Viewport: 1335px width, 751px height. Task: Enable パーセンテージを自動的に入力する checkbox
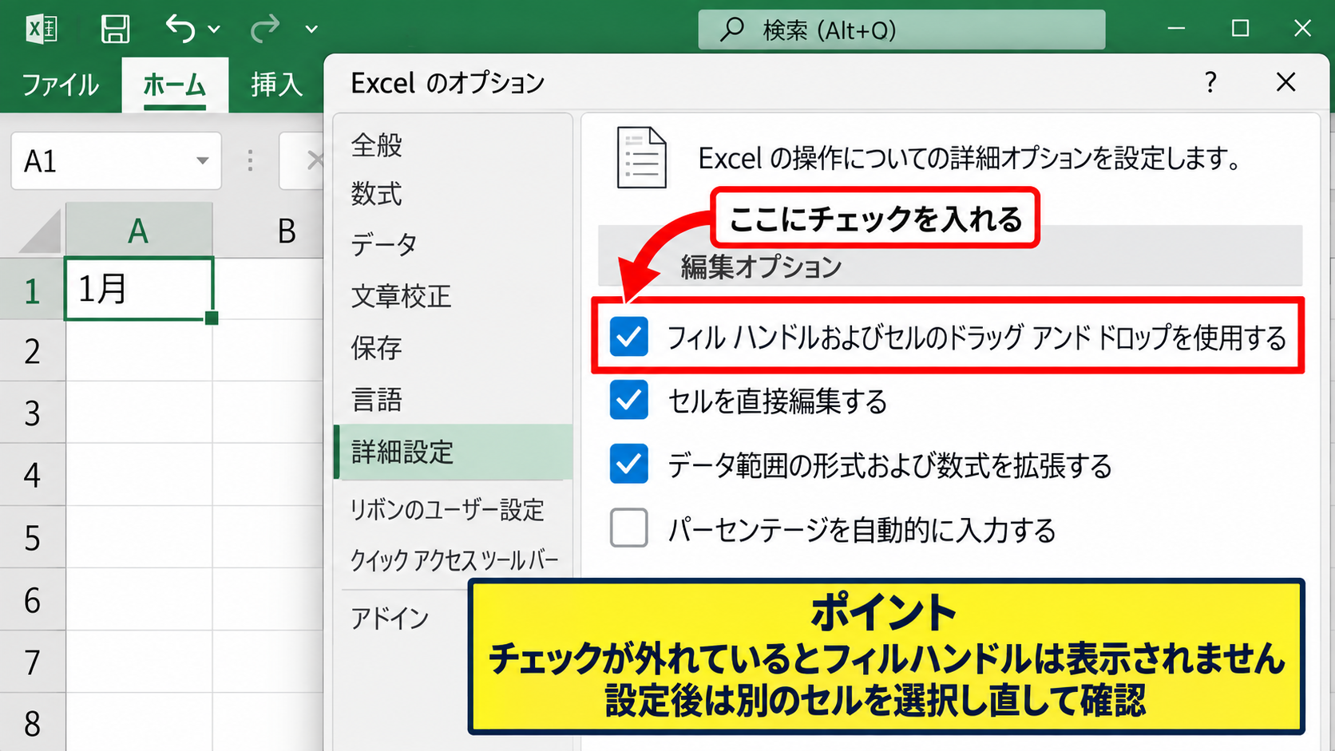[629, 528]
